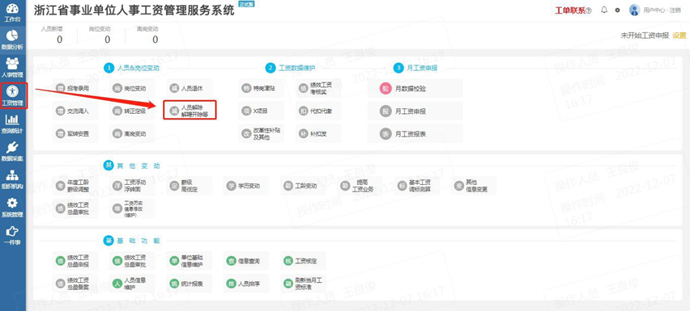Open 工资管理 in the sidebar
The width and height of the screenshot is (690, 311).
coord(14,95)
